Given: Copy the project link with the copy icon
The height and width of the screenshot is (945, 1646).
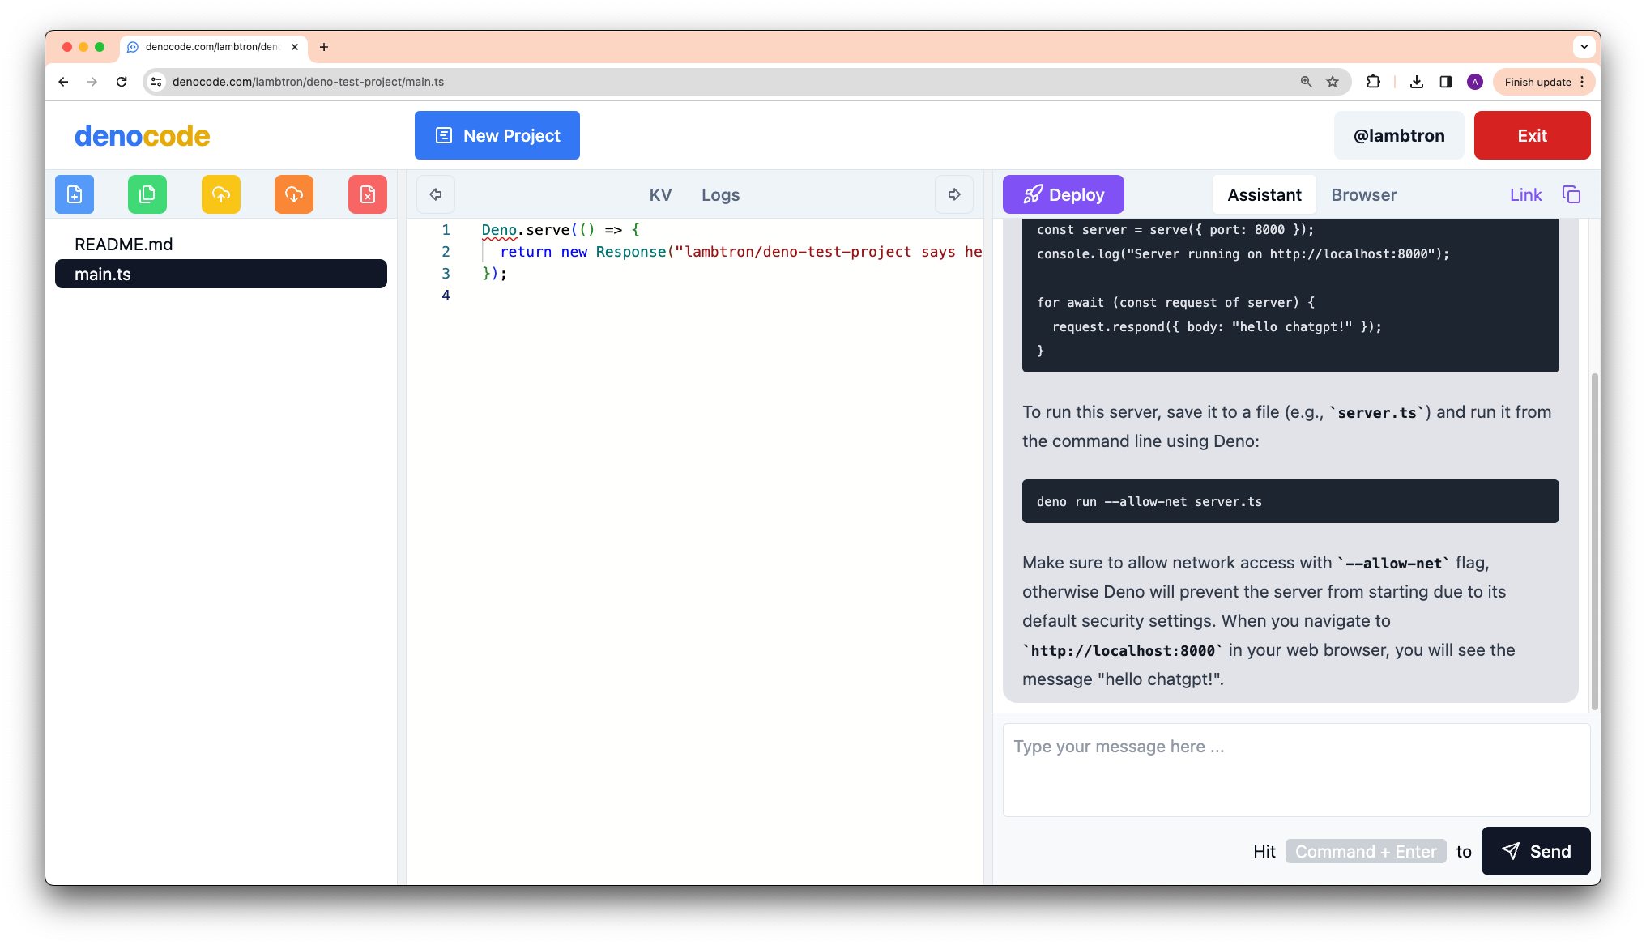Looking at the screenshot, I should click(x=1571, y=194).
